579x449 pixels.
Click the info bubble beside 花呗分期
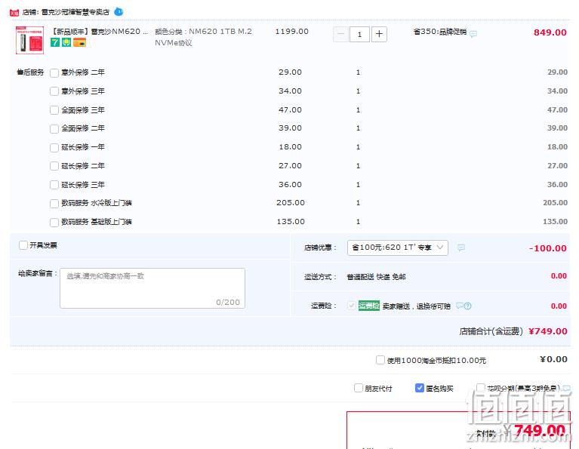(x=566, y=388)
